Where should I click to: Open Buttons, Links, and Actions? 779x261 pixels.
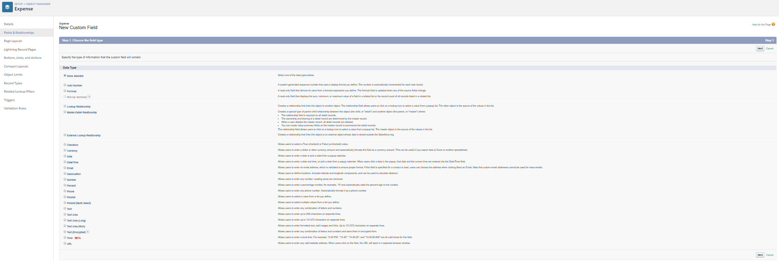(23, 58)
